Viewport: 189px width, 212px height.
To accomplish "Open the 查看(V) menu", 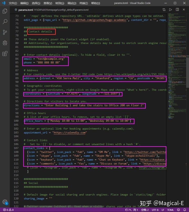I will [48, 3].
